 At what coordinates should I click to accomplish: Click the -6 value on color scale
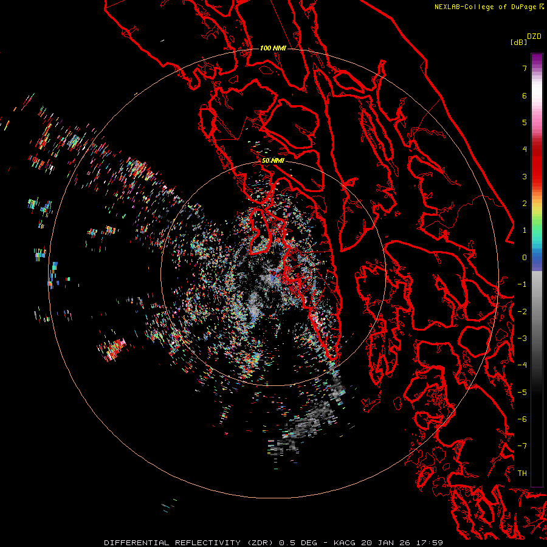[522, 419]
